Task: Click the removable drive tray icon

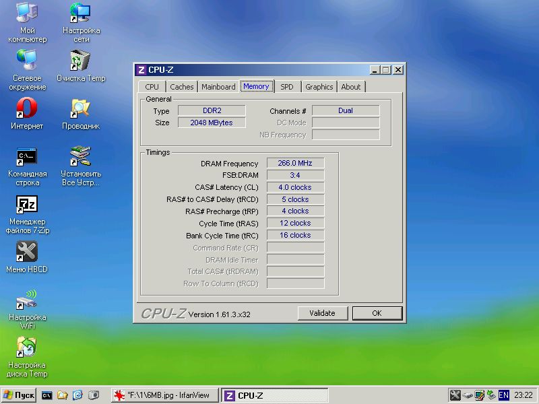Action: point(467,395)
